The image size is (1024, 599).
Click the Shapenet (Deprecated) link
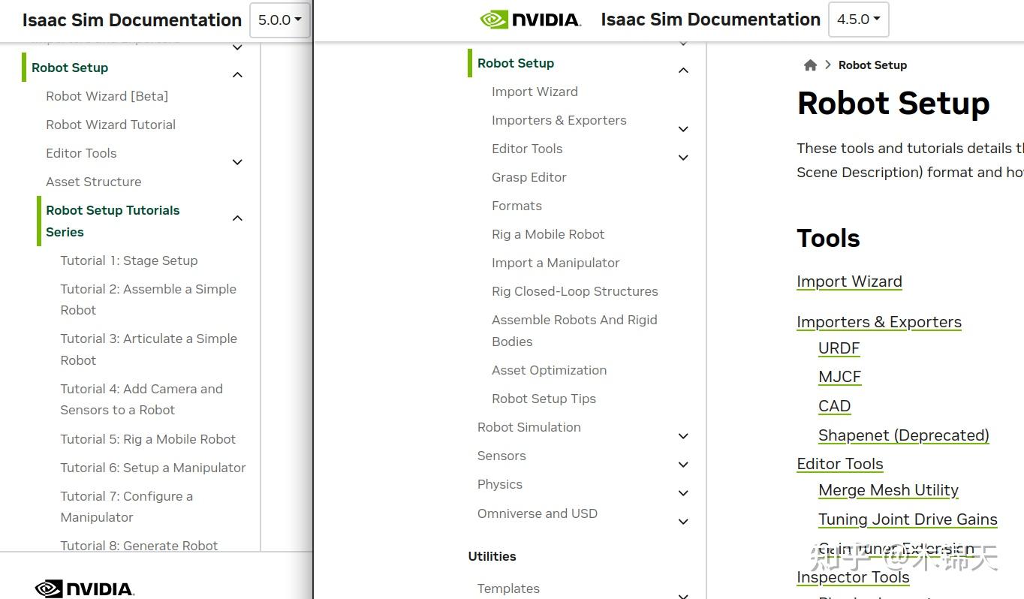point(903,435)
